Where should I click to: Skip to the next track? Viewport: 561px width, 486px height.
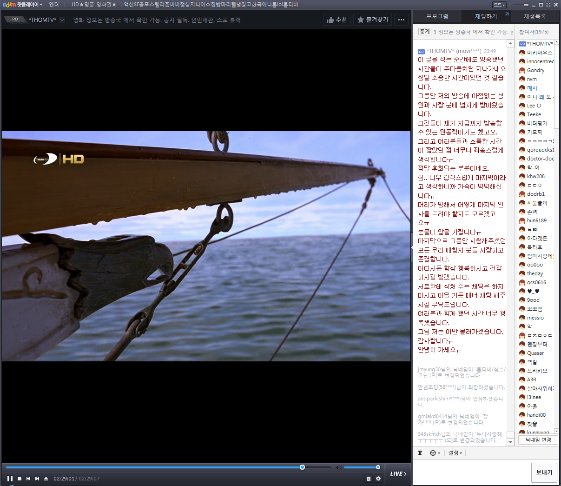[37, 479]
